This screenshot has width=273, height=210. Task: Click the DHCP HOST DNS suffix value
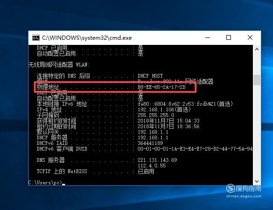pyautogui.click(x=150, y=76)
